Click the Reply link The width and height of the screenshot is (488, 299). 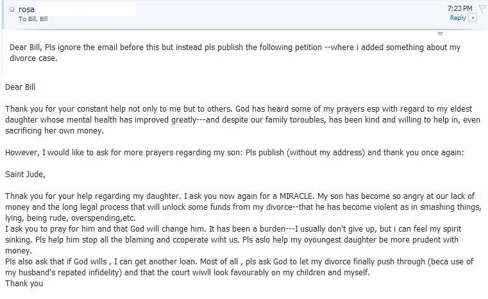(x=458, y=18)
